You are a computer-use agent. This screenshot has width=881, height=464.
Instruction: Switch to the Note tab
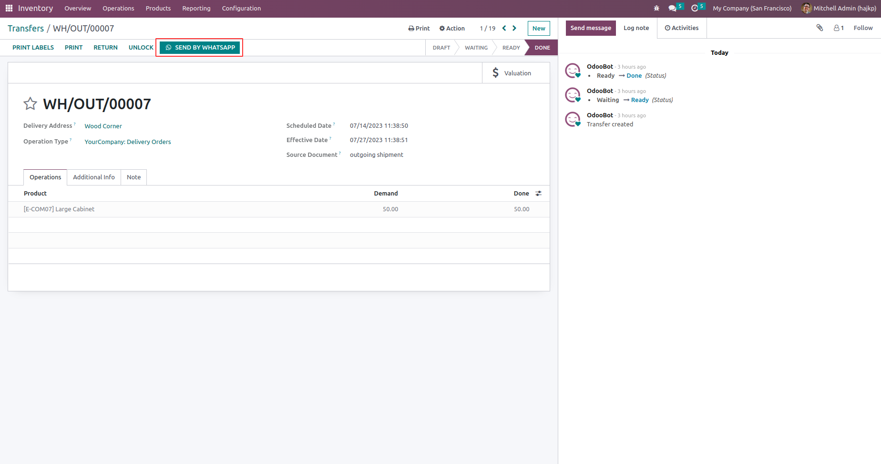133,177
